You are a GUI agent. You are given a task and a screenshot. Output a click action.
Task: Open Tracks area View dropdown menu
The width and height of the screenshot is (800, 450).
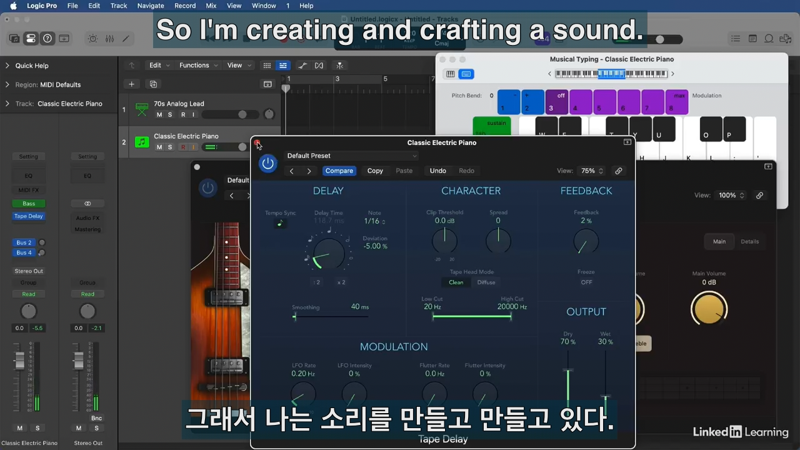coord(239,65)
